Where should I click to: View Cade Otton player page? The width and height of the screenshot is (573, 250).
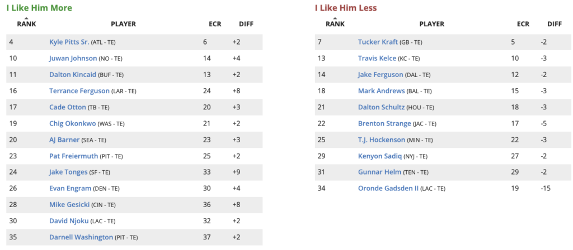pyautogui.click(x=68, y=107)
